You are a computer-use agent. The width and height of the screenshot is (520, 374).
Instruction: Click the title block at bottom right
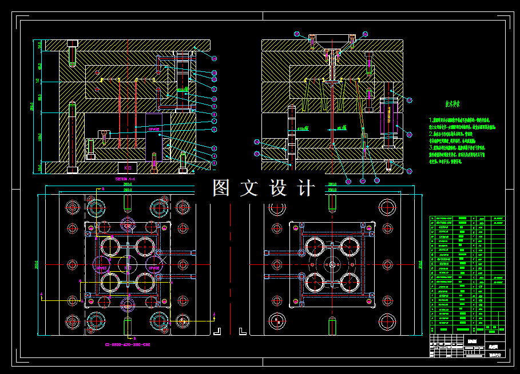tap(467, 346)
